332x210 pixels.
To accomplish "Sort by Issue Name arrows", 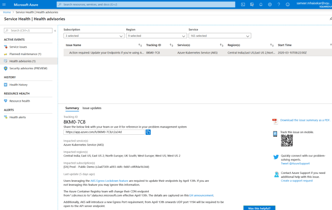I will click(140, 45).
